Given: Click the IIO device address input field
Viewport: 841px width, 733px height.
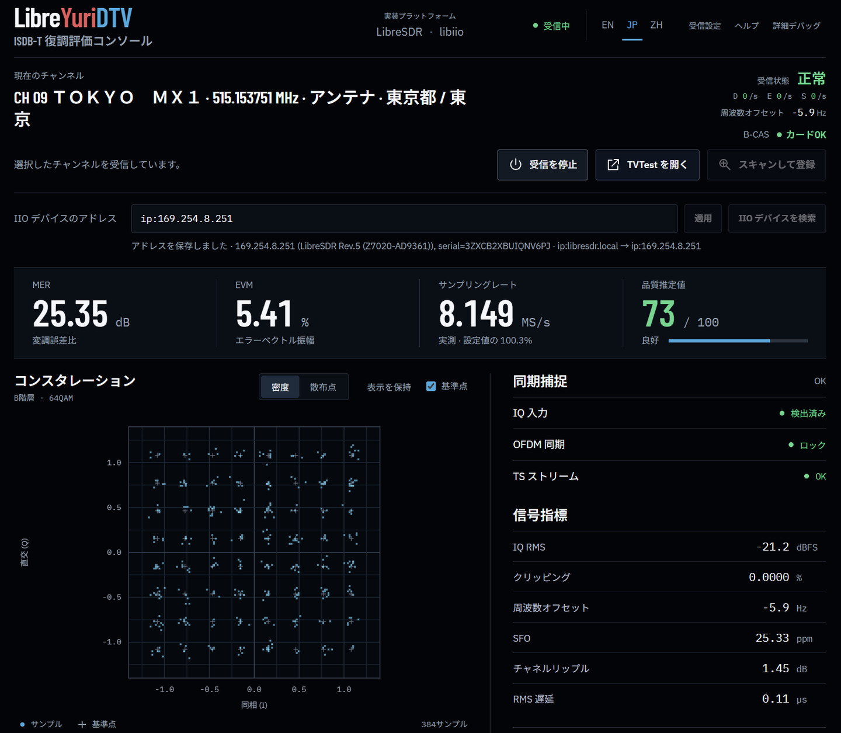Looking at the screenshot, I should (x=404, y=218).
